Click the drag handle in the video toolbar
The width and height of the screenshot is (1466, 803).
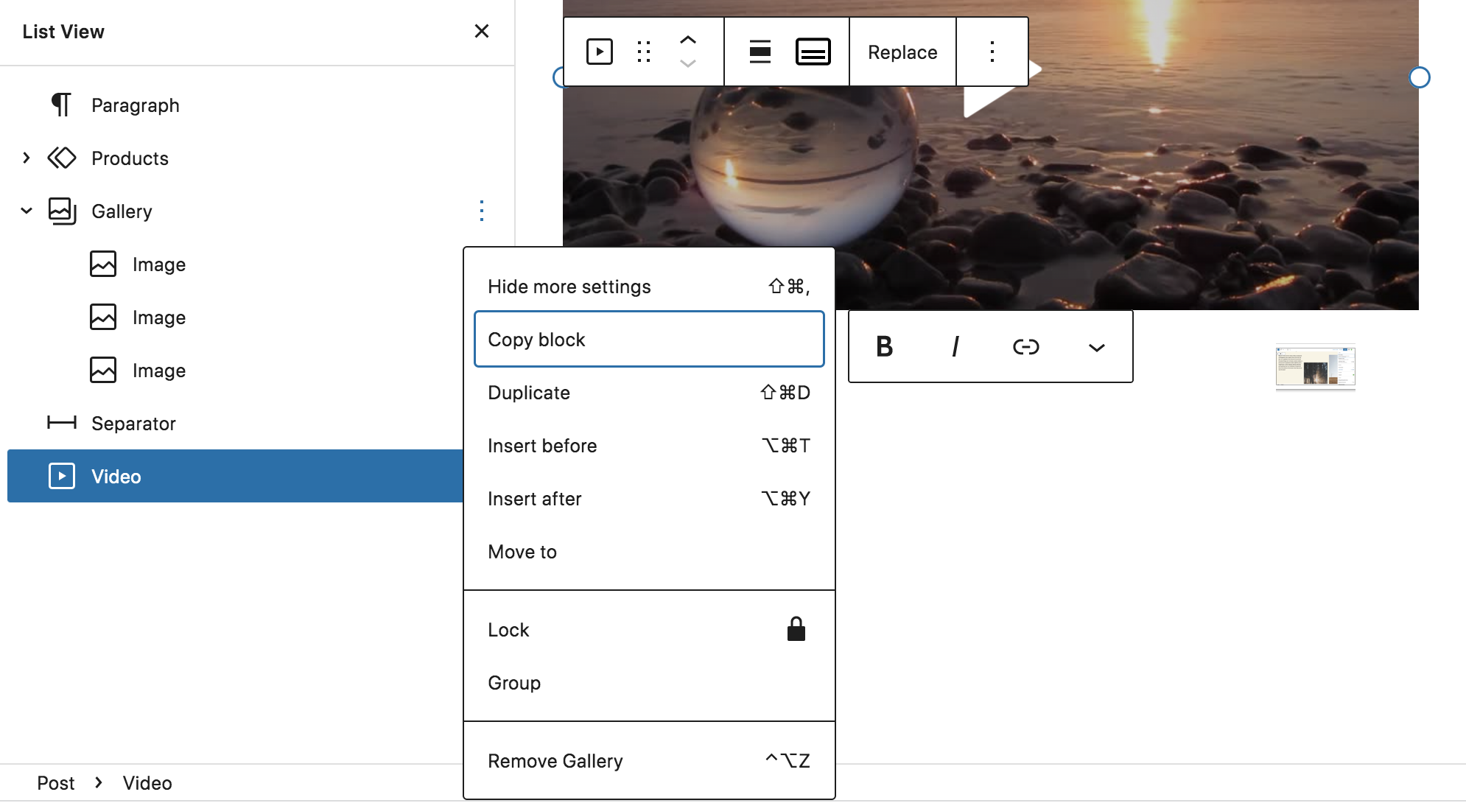[x=645, y=52]
